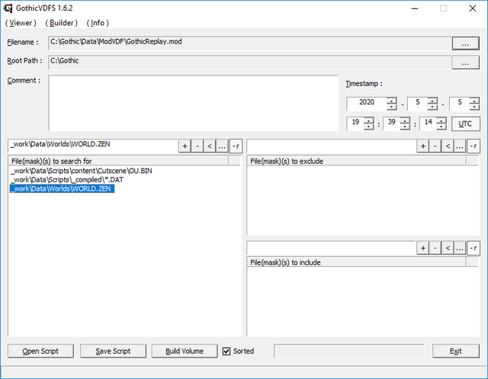The image size is (488, 379).
Task: Click the include mask input field
Action: pos(332,248)
